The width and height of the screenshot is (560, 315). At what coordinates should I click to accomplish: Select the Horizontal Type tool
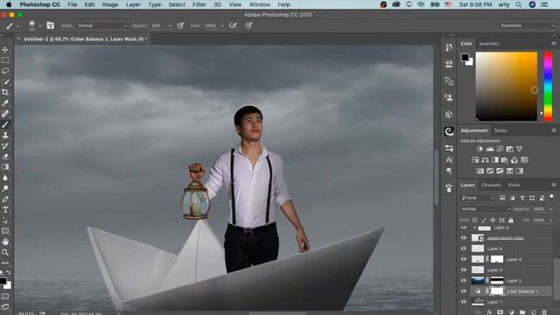click(5, 210)
